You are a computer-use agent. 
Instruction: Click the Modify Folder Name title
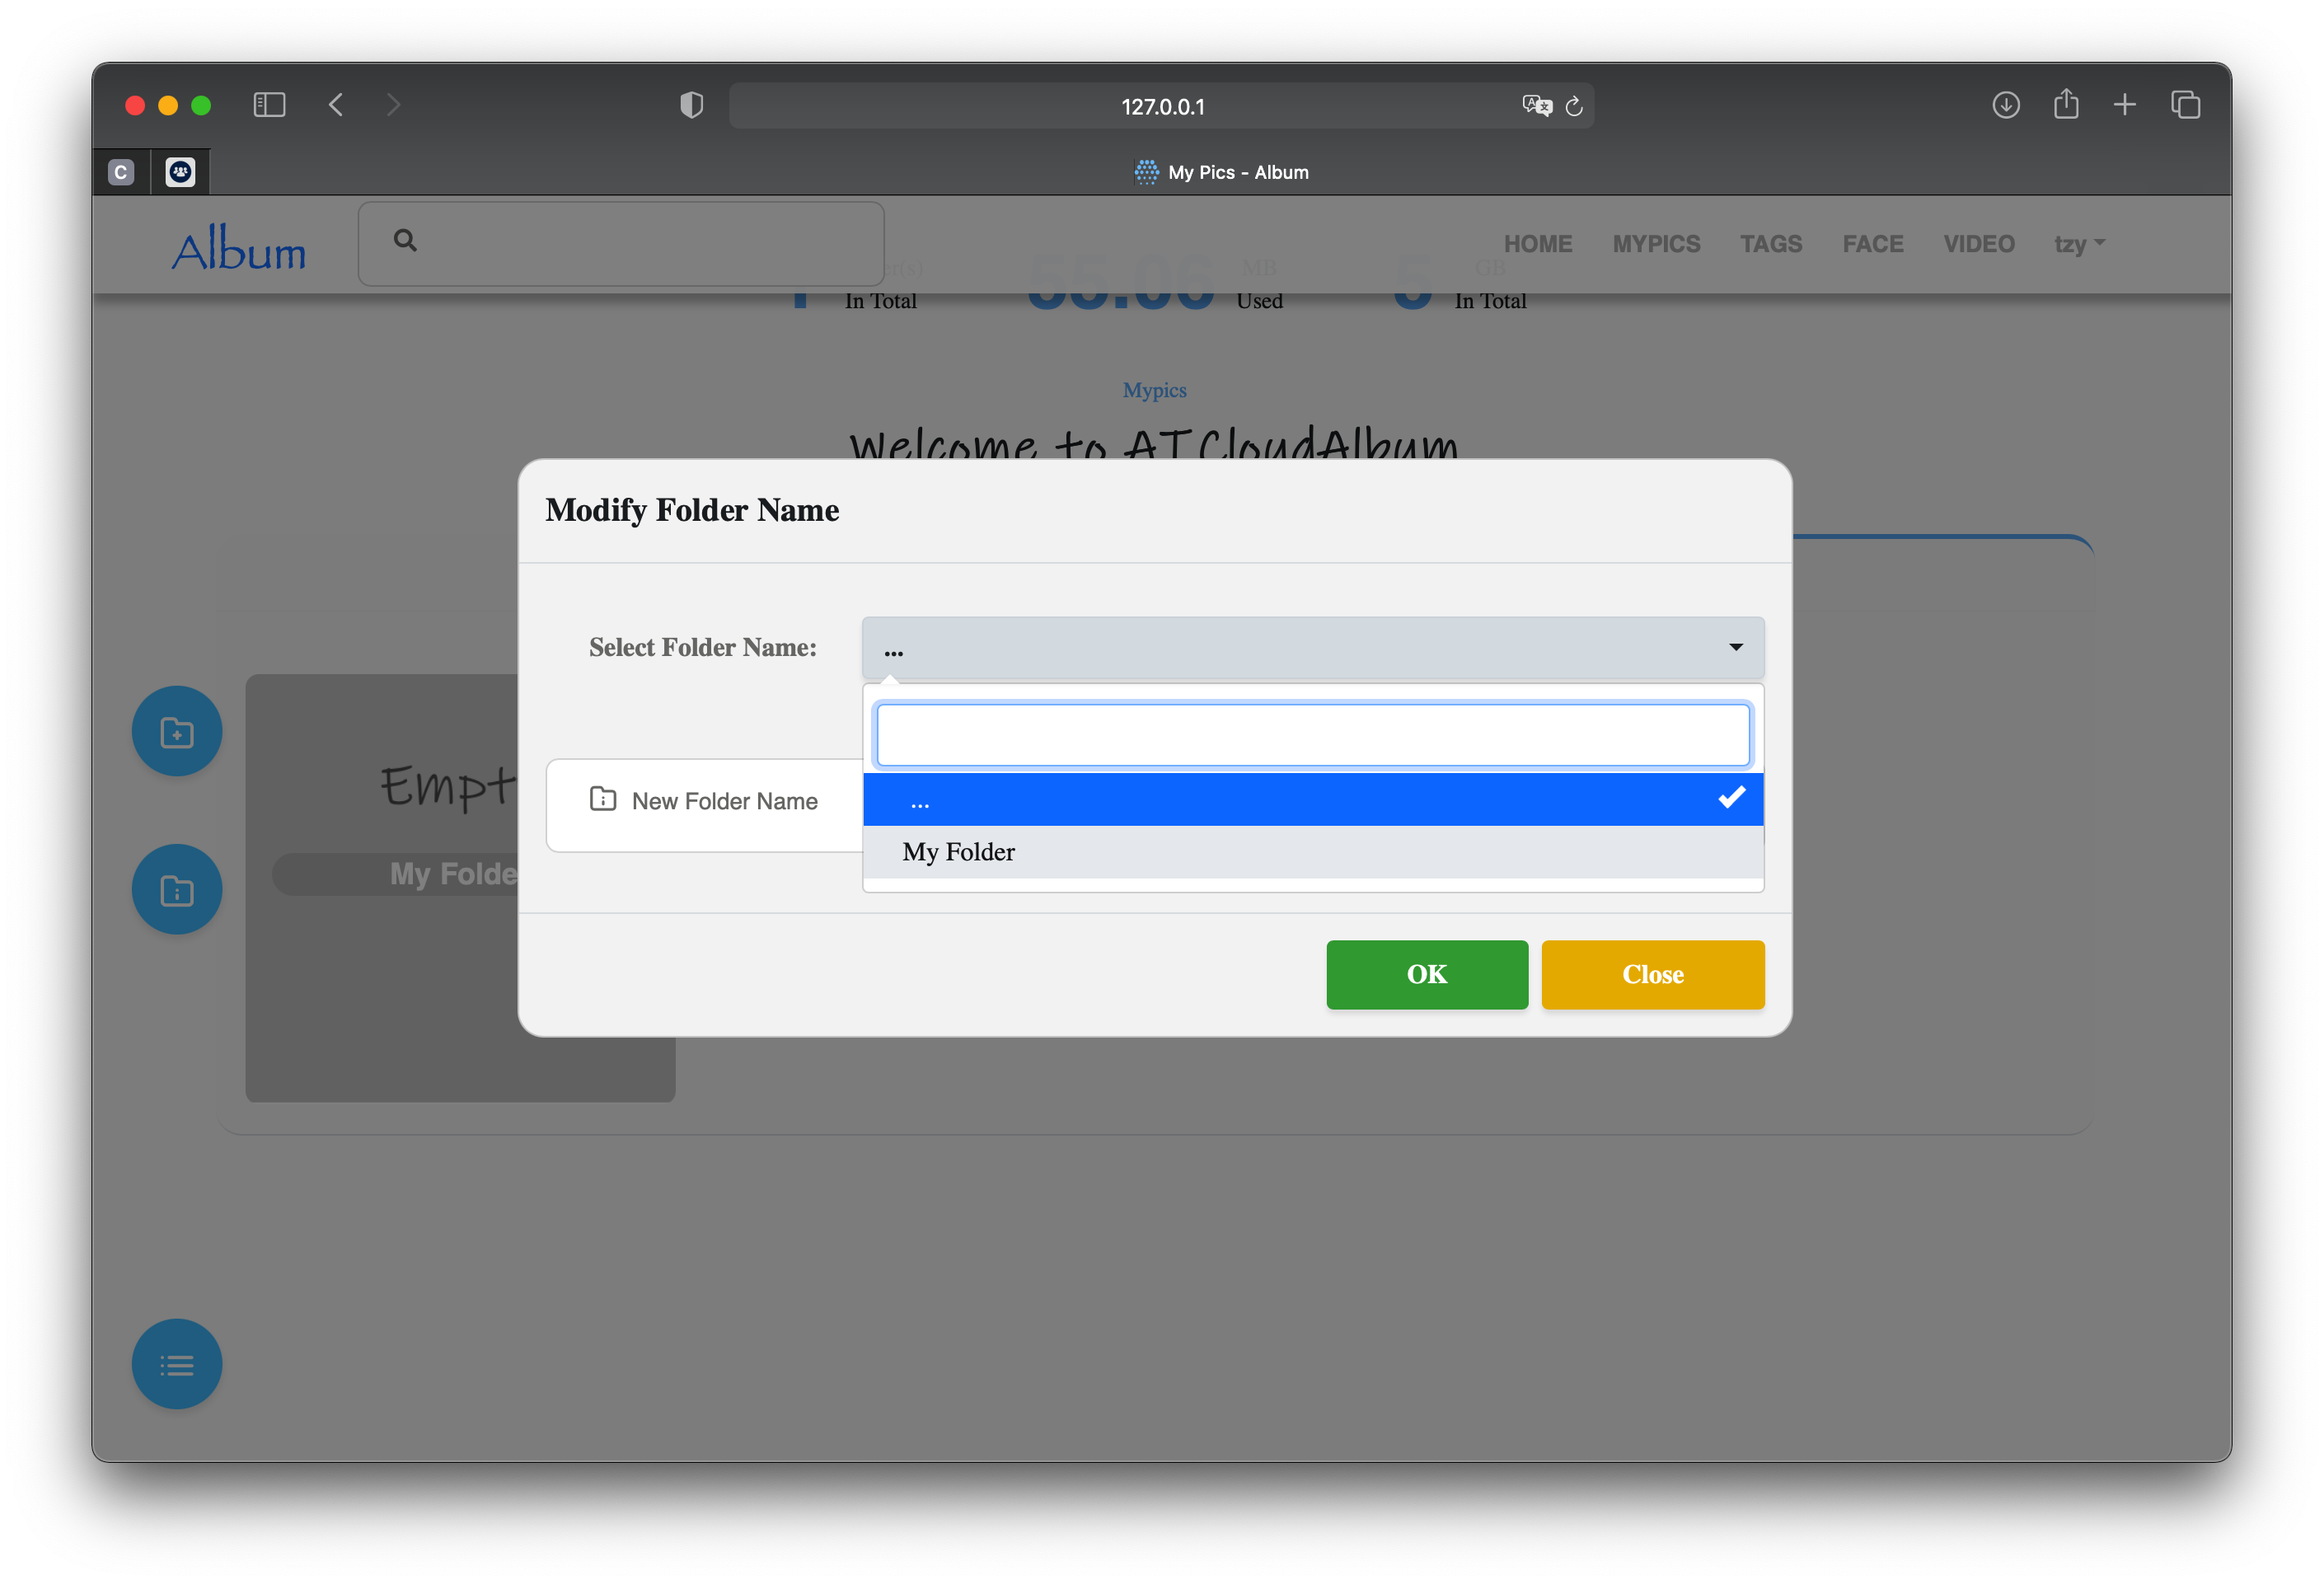pyautogui.click(x=692, y=510)
